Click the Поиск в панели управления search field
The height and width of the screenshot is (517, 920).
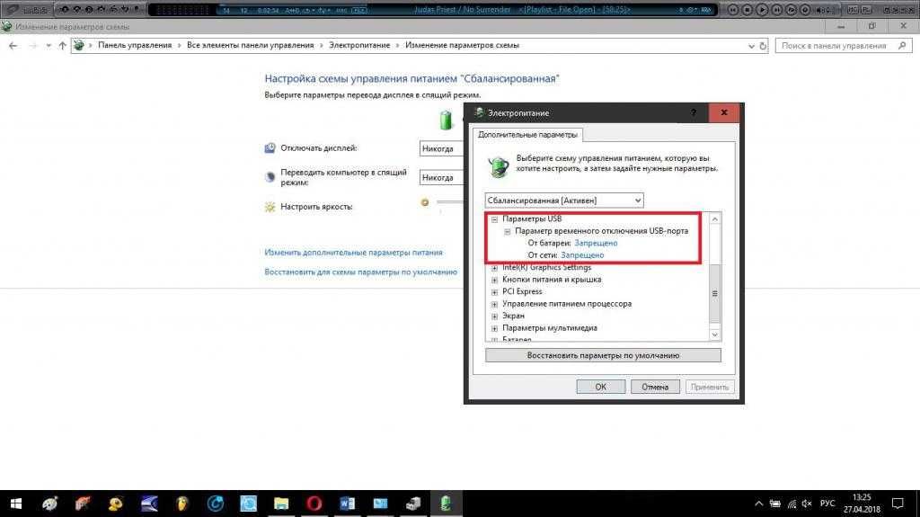(x=836, y=45)
